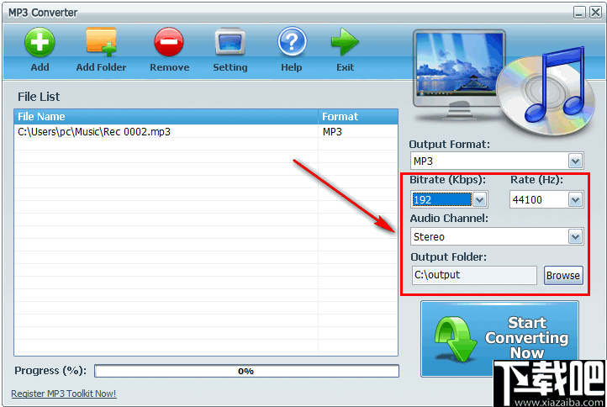Open the Bitrate dropdown arrow
Viewport: 607px width, 407px height.
click(480, 199)
